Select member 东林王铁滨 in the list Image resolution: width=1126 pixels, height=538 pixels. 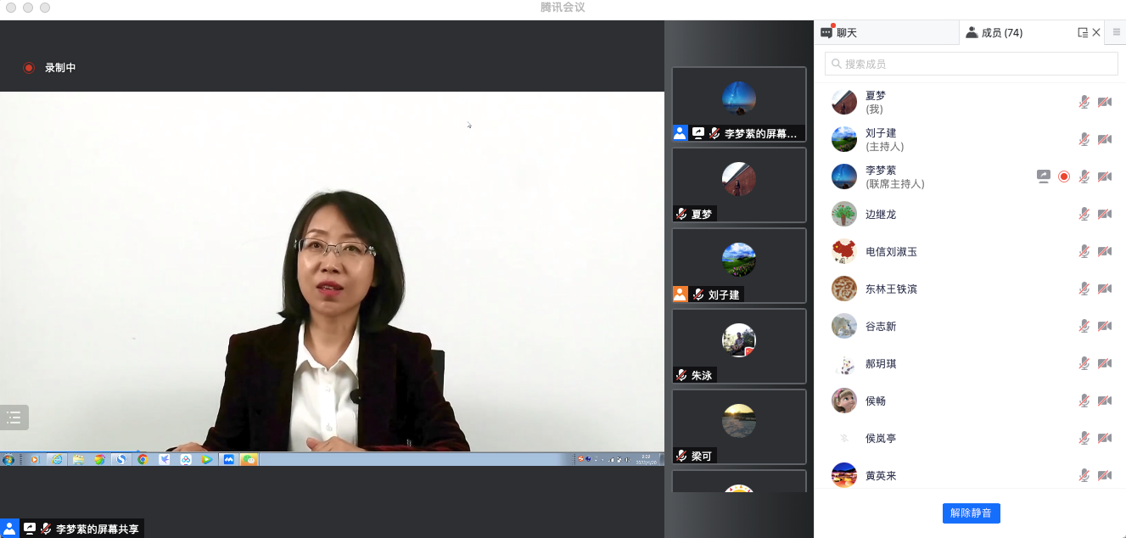(891, 289)
